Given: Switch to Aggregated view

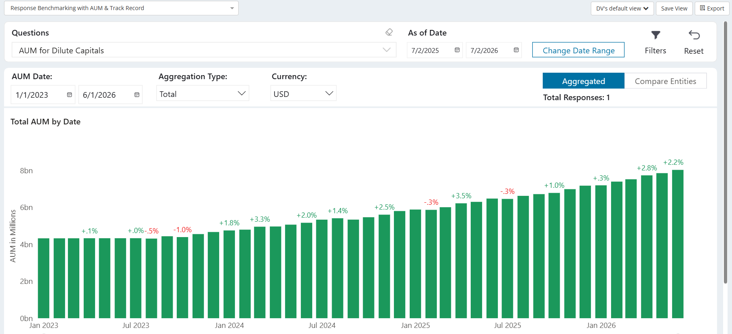Looking at the screenshot, I should click(x=584, y=81).
